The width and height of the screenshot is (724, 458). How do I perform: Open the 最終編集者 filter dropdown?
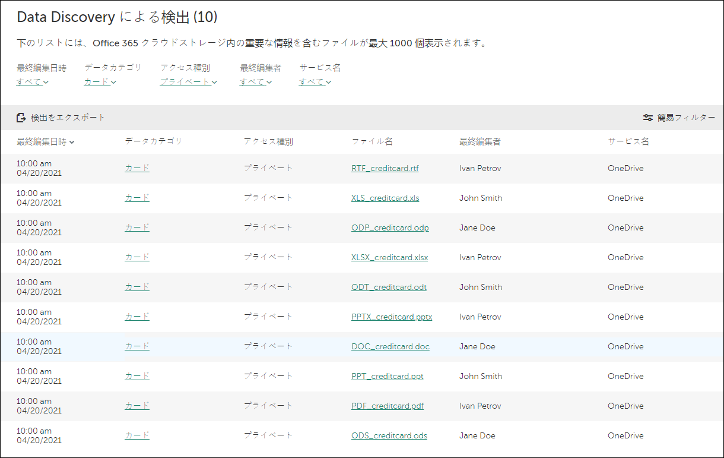coord(255,82)
